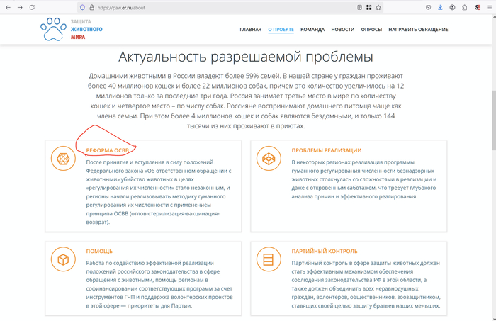
Task: Click the URL address bar field
Action: pos(213,7)
